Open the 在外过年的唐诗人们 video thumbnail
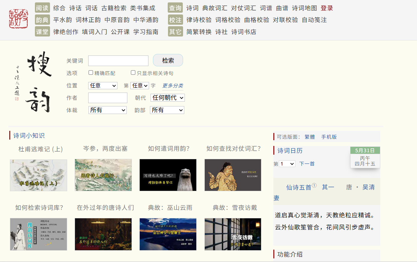The height and width of the screenshot is (262, 417). coord(103,234)
